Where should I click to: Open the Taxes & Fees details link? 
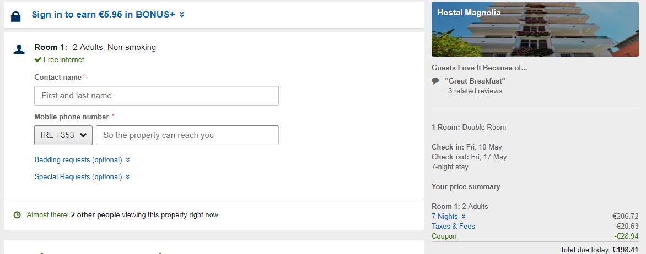pos(453,227)
